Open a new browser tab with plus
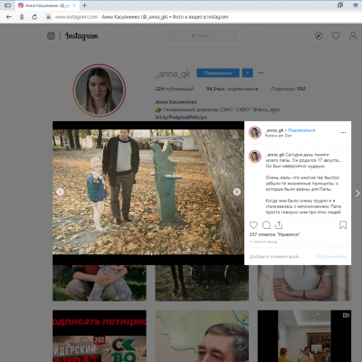The width and height of the screenshot is (362, 362). tap(85, 5)
